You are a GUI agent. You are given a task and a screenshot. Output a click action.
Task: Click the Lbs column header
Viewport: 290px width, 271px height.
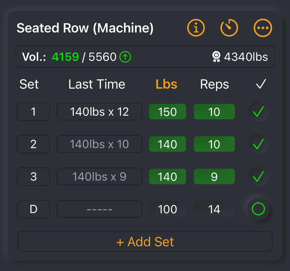166,84
